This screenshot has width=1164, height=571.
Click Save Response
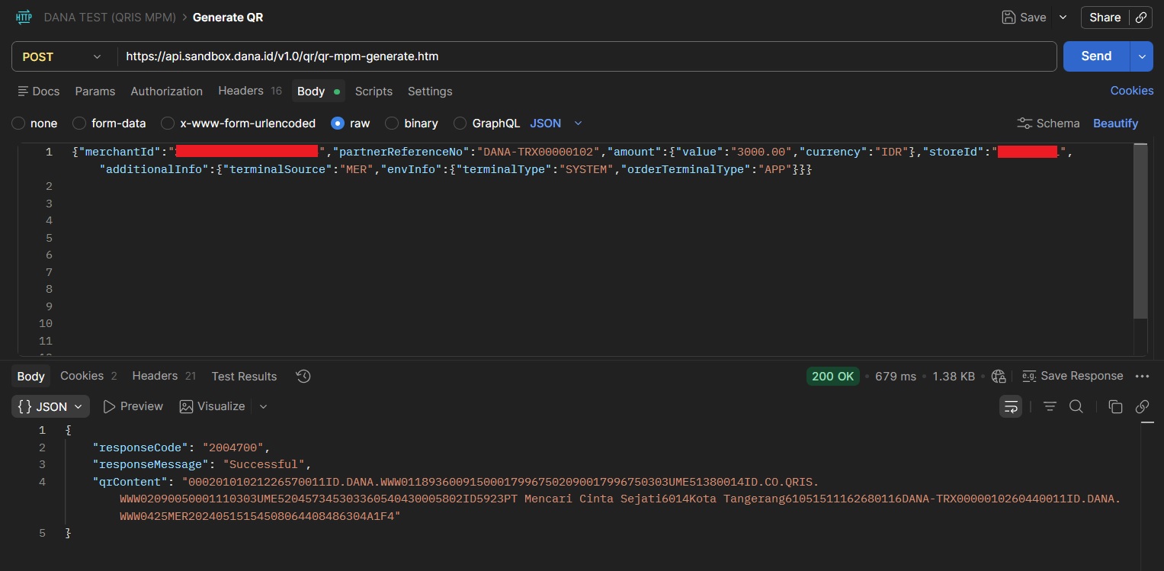click(1073, 376)
